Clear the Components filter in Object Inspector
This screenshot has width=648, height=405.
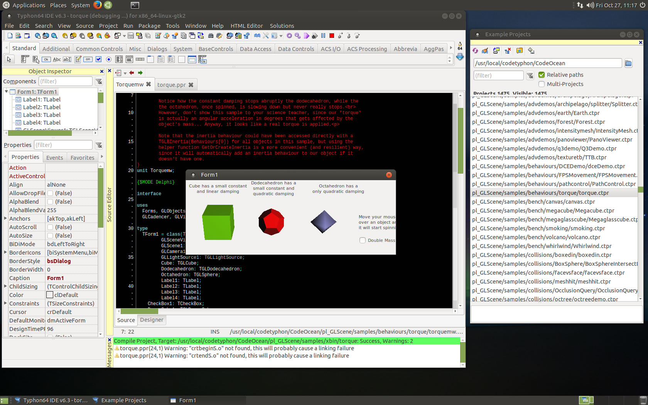tap(99, 81)
